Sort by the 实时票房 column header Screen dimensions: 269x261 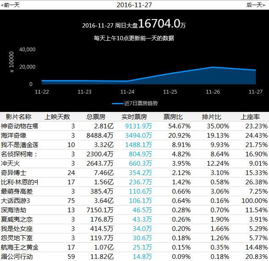pos(134,117)
